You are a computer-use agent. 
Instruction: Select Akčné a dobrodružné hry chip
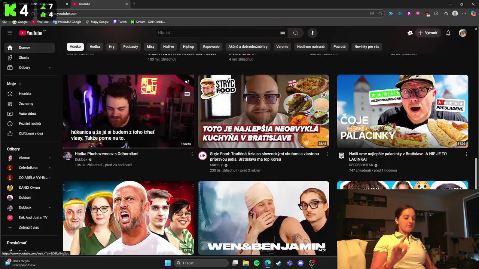(248, 47)
